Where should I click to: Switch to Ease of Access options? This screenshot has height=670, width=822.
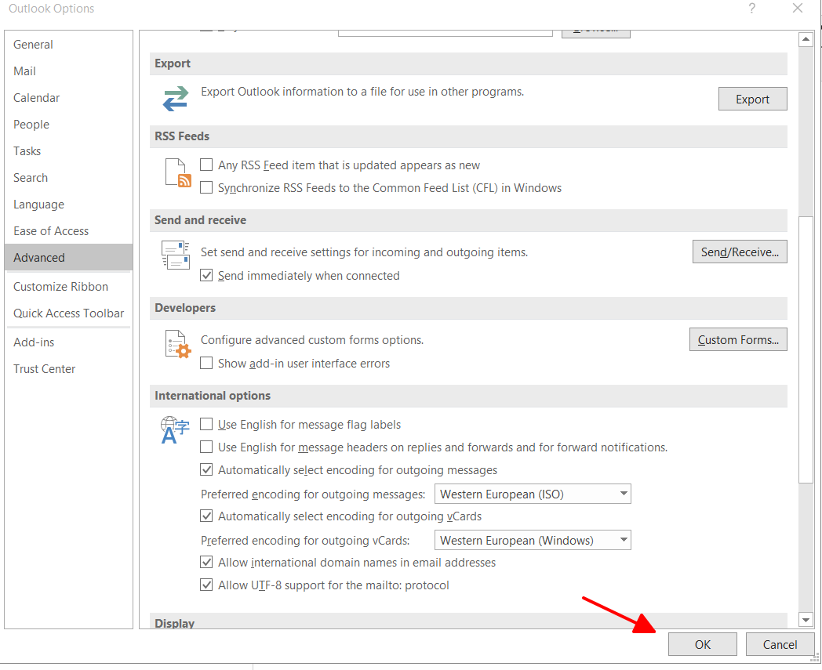coord(69,231)
